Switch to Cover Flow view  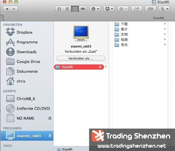pos(83,9)
